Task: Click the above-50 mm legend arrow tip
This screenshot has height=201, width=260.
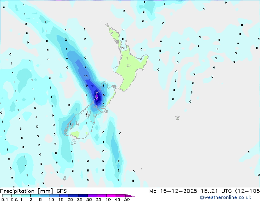Action: (130, 196)
